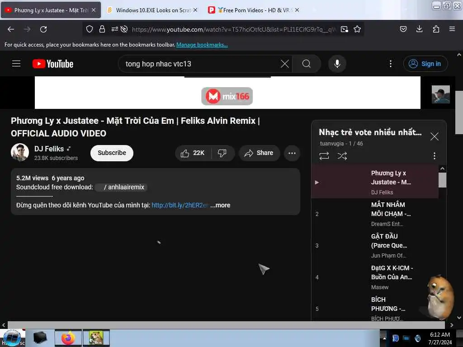Share this video
This screenshot has width=463, height=347.
tap(259, 153)
